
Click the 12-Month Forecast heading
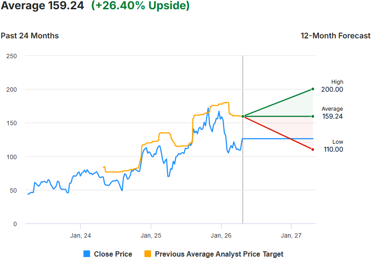[336, 36]
